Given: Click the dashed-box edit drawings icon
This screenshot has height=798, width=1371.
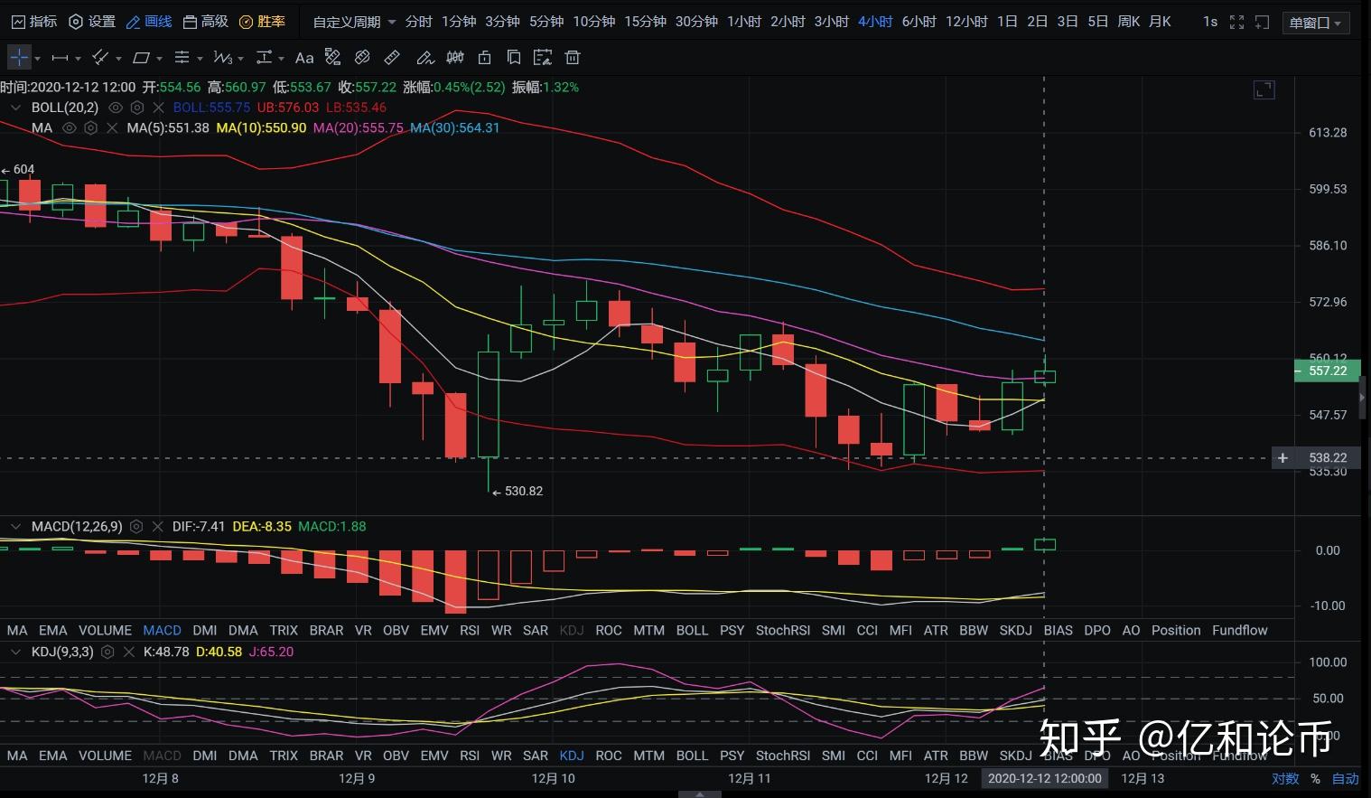Looking at the screenshot, I should click(543, 58).
